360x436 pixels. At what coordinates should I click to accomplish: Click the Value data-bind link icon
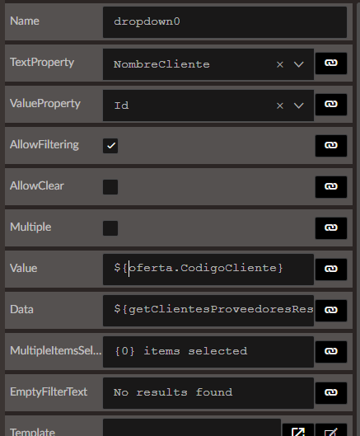(331, 269)
